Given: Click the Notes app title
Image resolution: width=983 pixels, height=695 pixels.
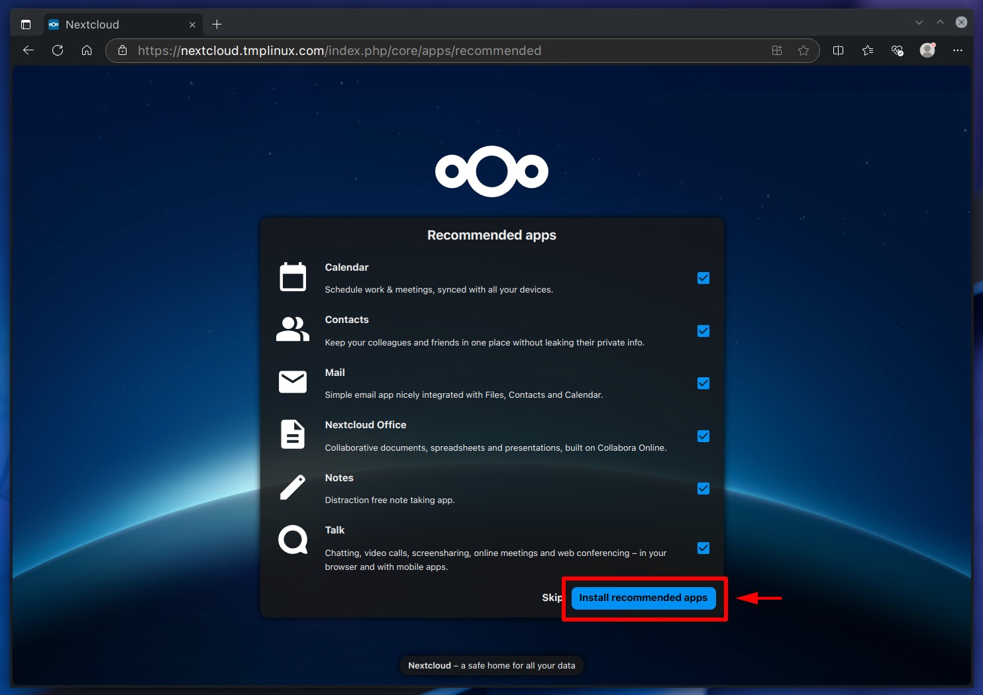Looking at the screenshot, I should pyautogui.click(x=339, y=478).
